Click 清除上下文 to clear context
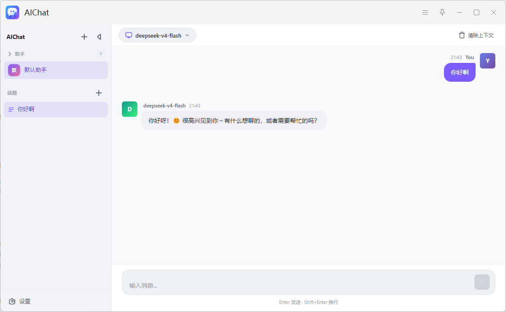This screenshot has height=312, width=506. [x=476, y=35]
